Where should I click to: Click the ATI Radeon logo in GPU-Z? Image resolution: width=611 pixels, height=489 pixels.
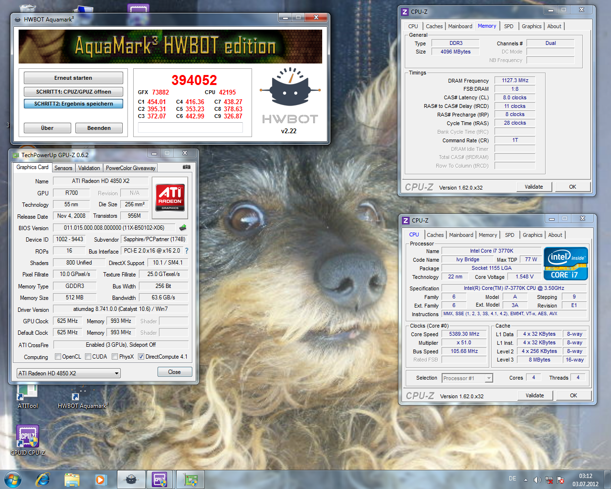[170, 198]
